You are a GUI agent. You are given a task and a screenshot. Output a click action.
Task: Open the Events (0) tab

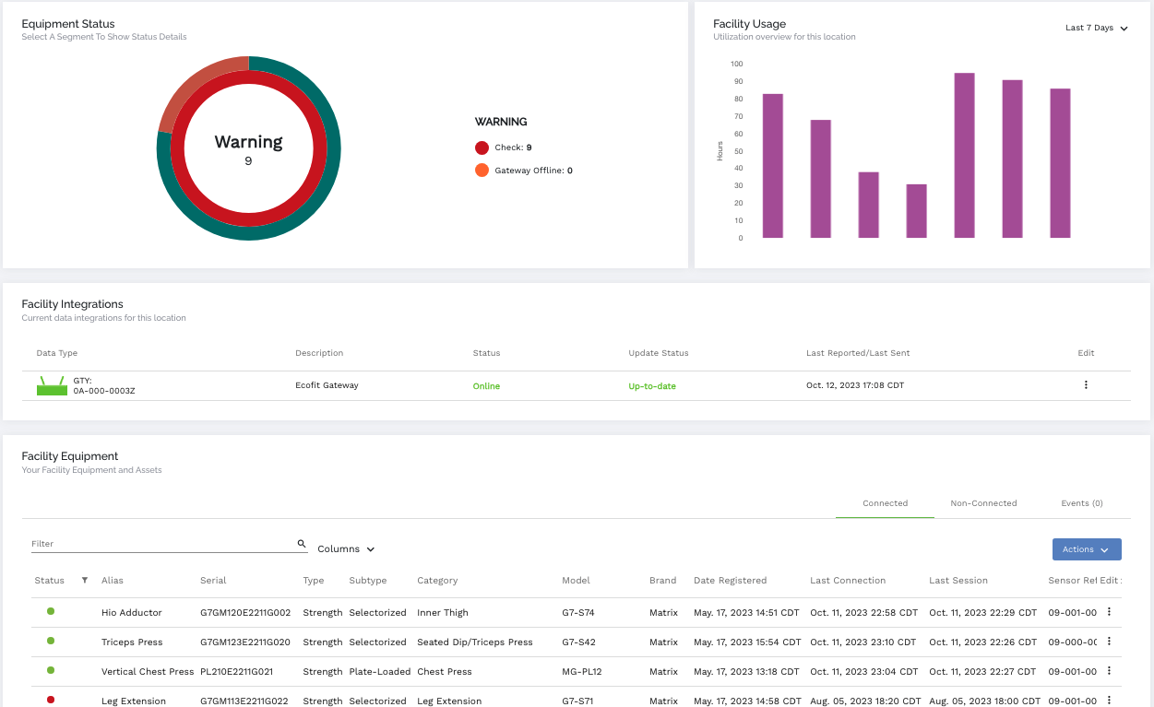click(1082, 503)
